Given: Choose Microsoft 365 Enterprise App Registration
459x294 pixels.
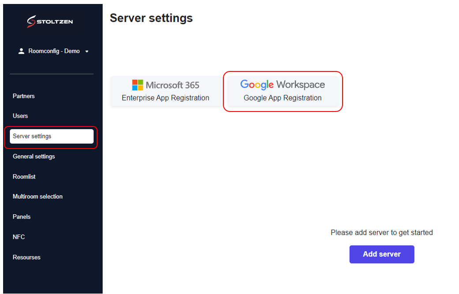Looking at the screenshot, I should (166, 91).
